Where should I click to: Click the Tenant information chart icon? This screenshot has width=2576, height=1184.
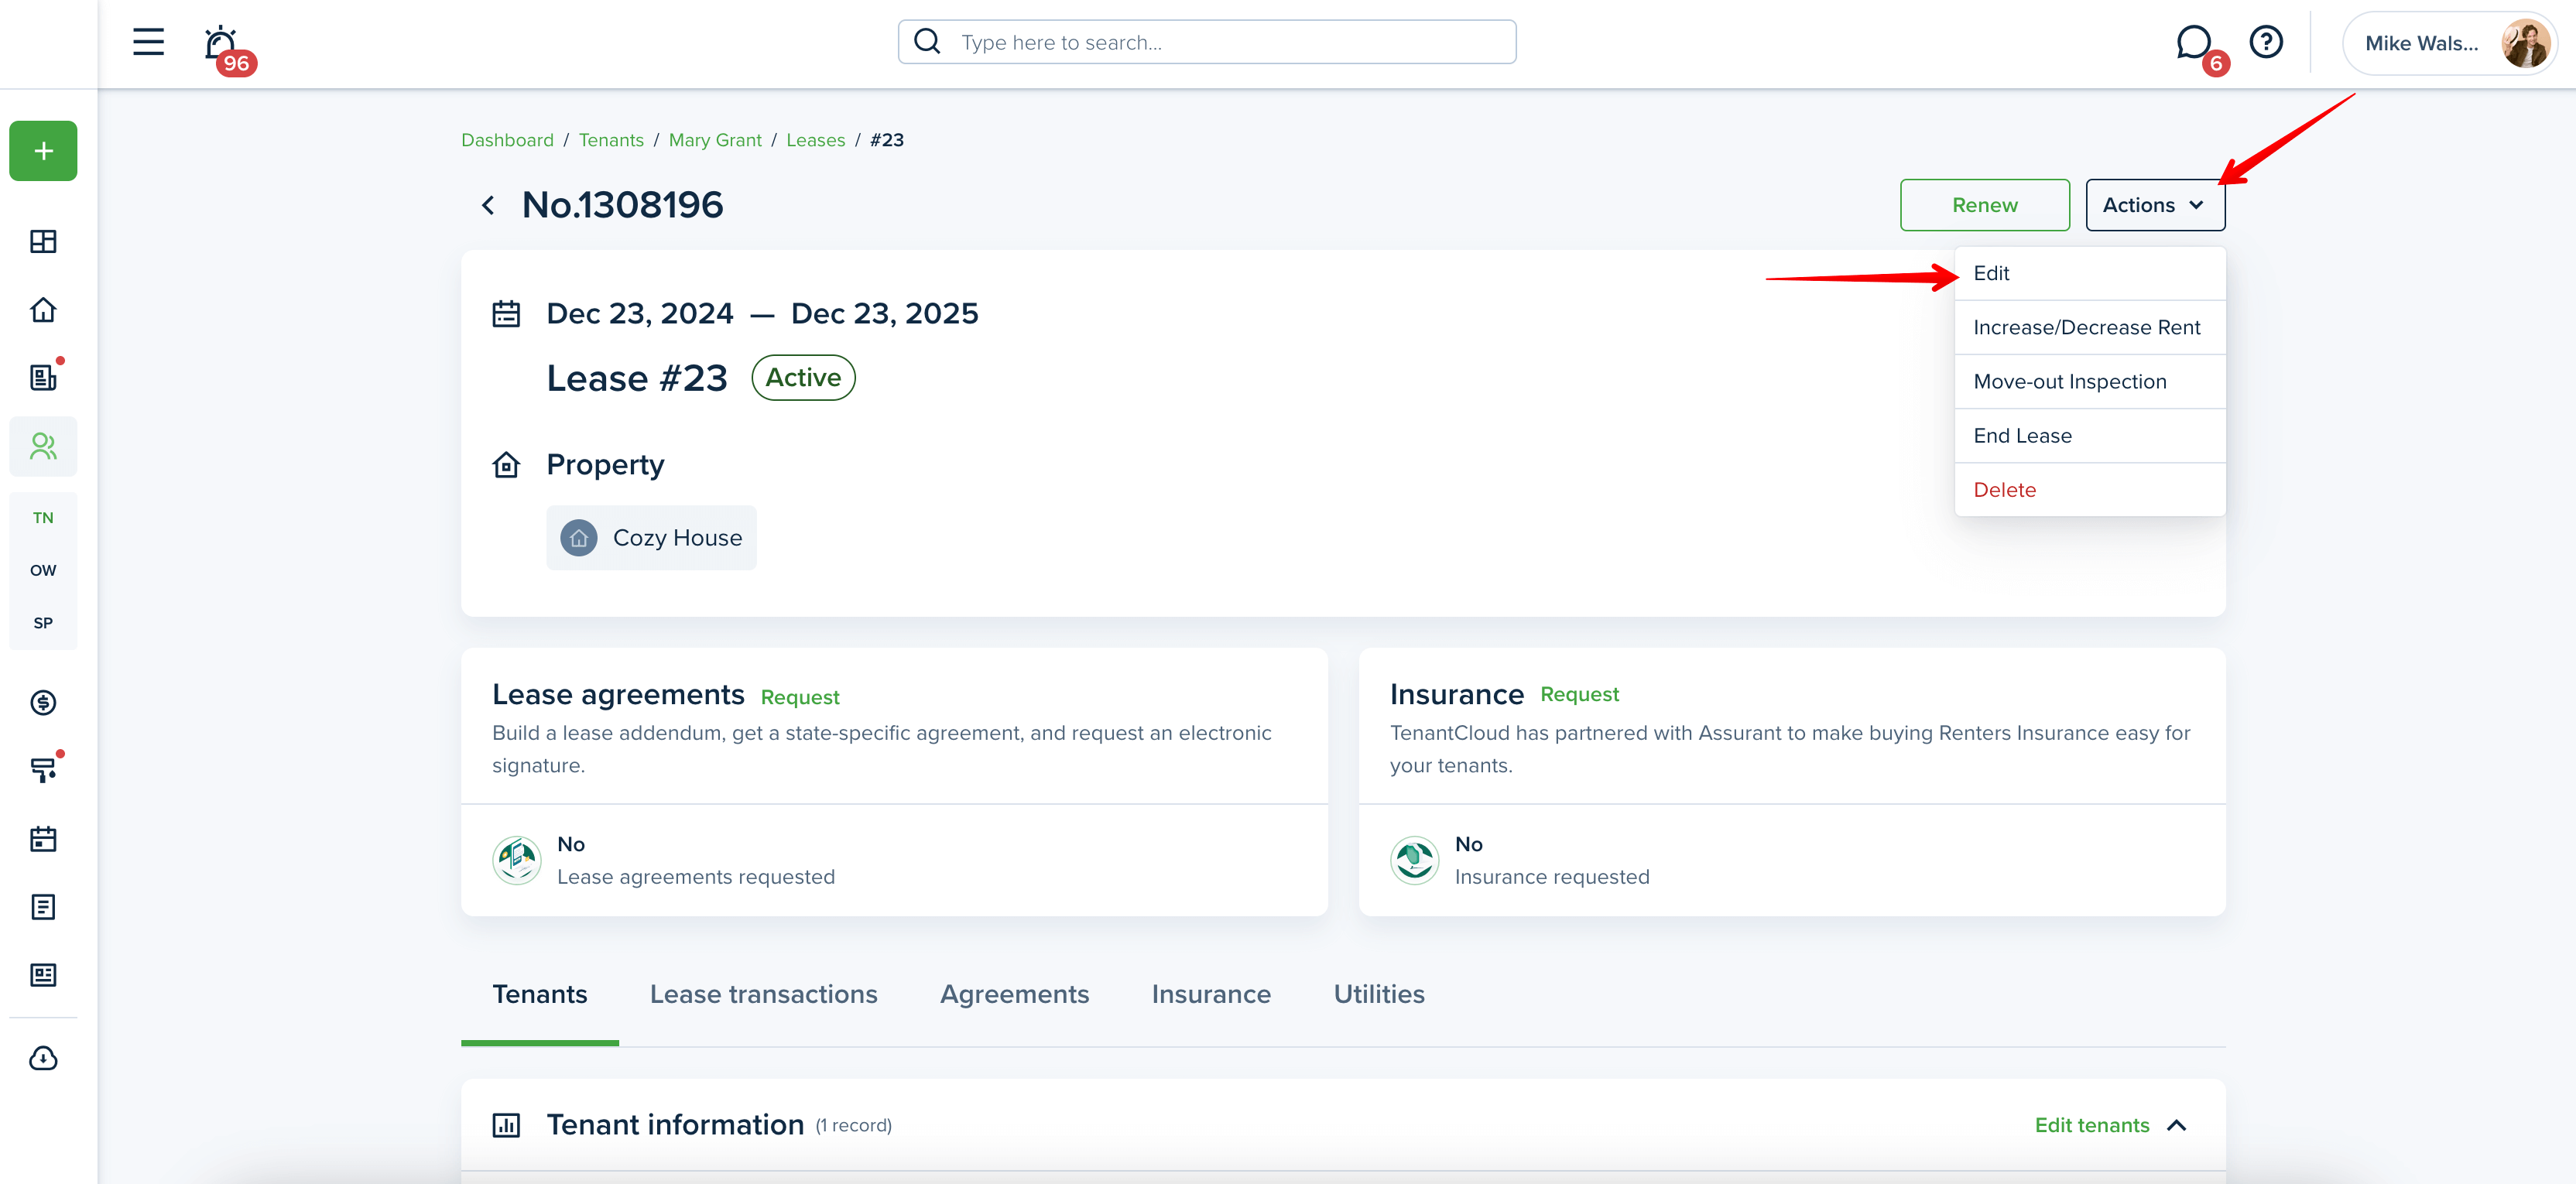(506, 1125)
